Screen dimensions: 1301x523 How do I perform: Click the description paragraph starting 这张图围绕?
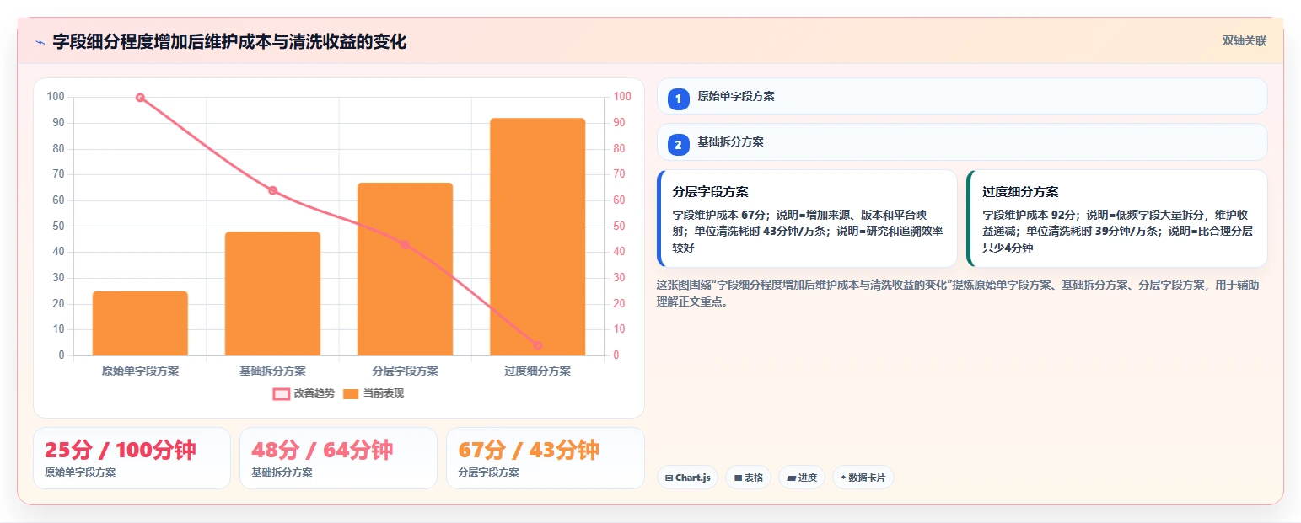[959, 293]
